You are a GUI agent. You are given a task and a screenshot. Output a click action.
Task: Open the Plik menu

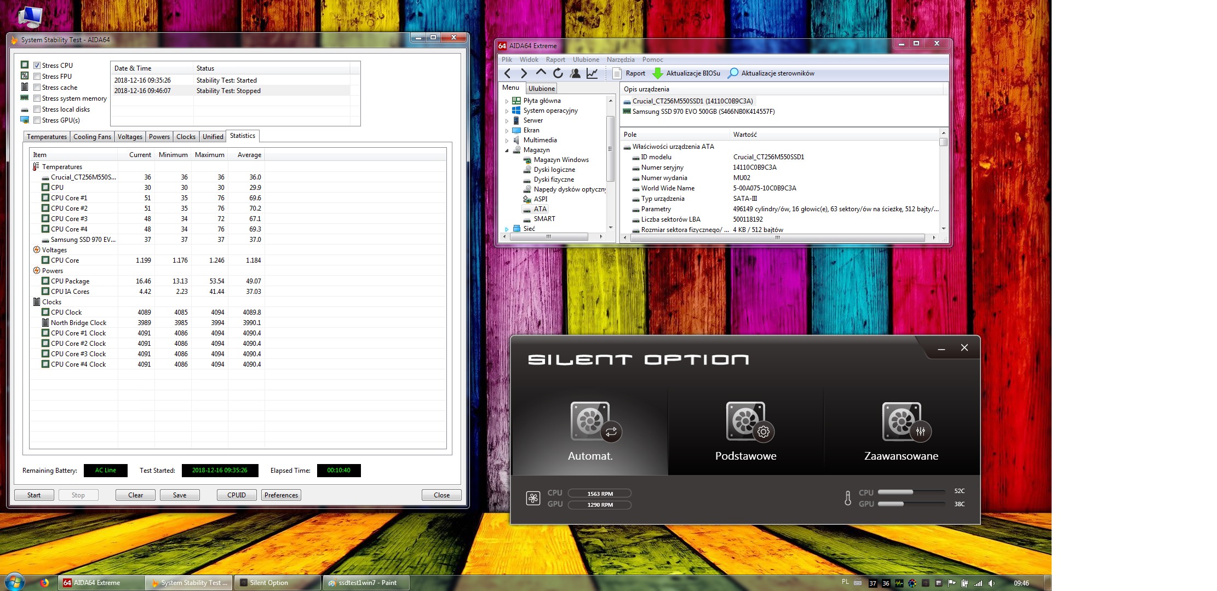point(507,60)
